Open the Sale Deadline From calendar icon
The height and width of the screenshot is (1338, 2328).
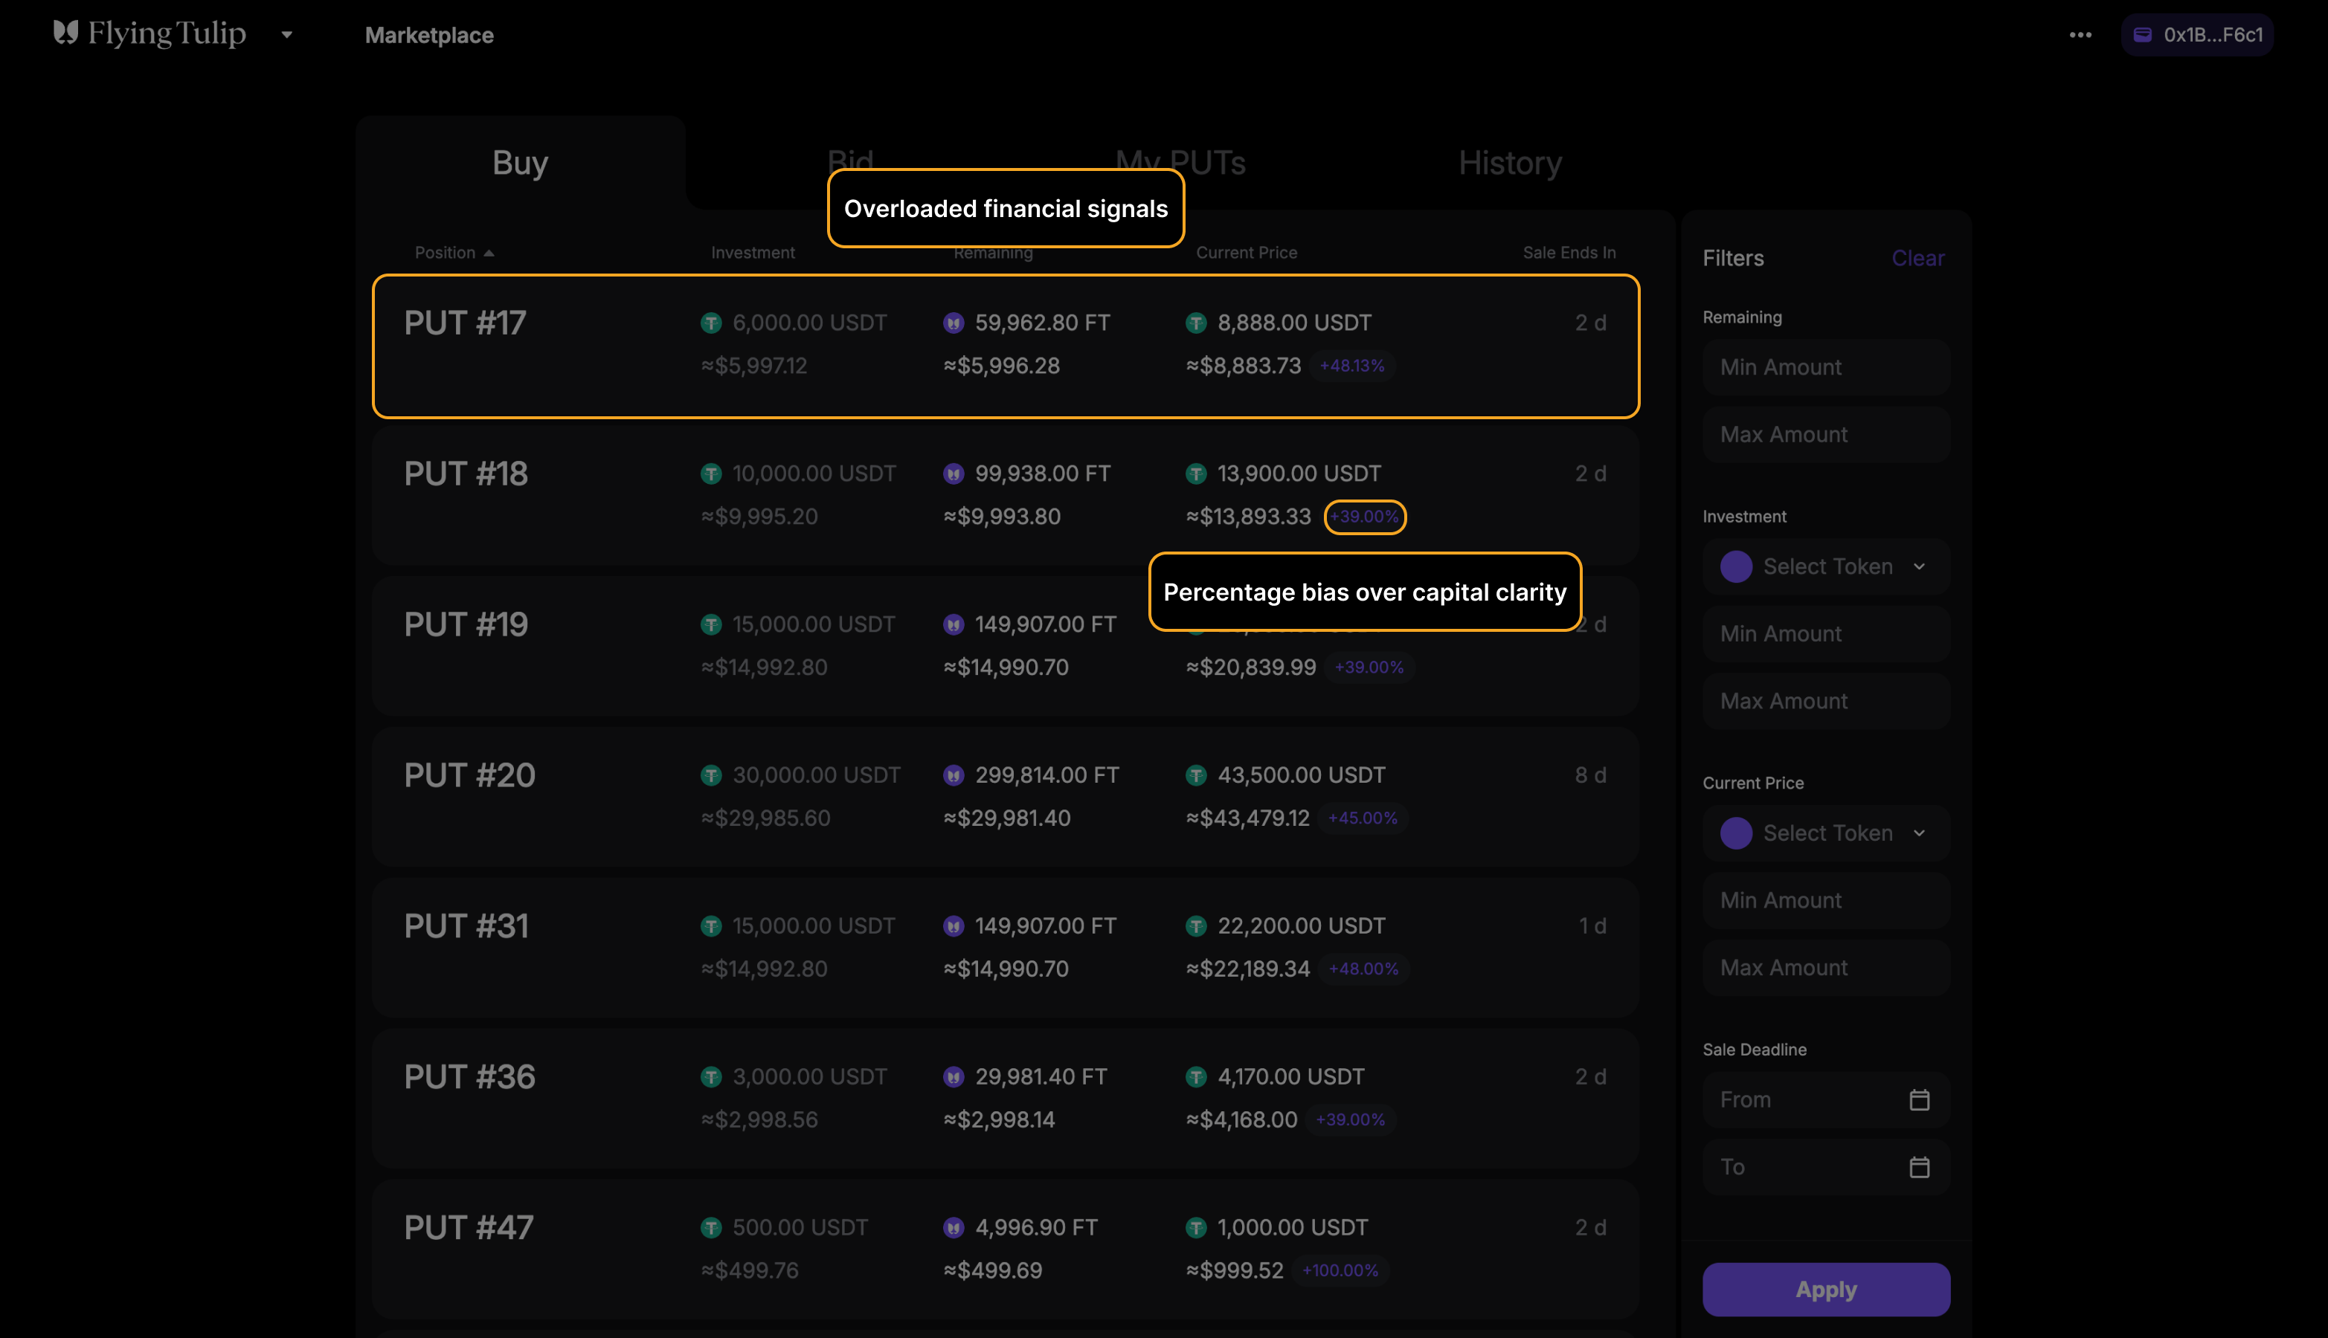[x=1919, y=1100]
